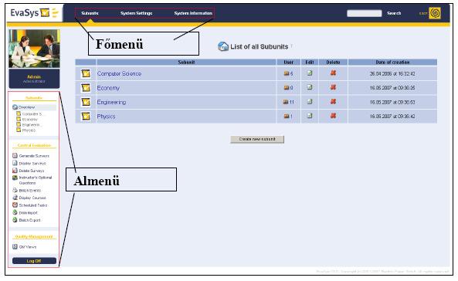Edit the Economy subunit

tap(310, 87)
